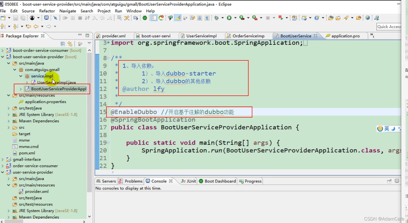Click the Last Edit Location icon
The height and width of the screenshot is (223, 408).
pyautogui.click(x=28, y=26)
